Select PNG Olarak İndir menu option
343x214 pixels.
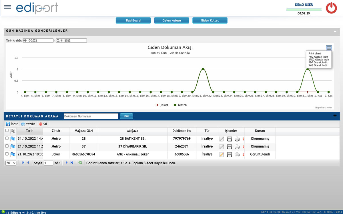click(x=319, y=57)
